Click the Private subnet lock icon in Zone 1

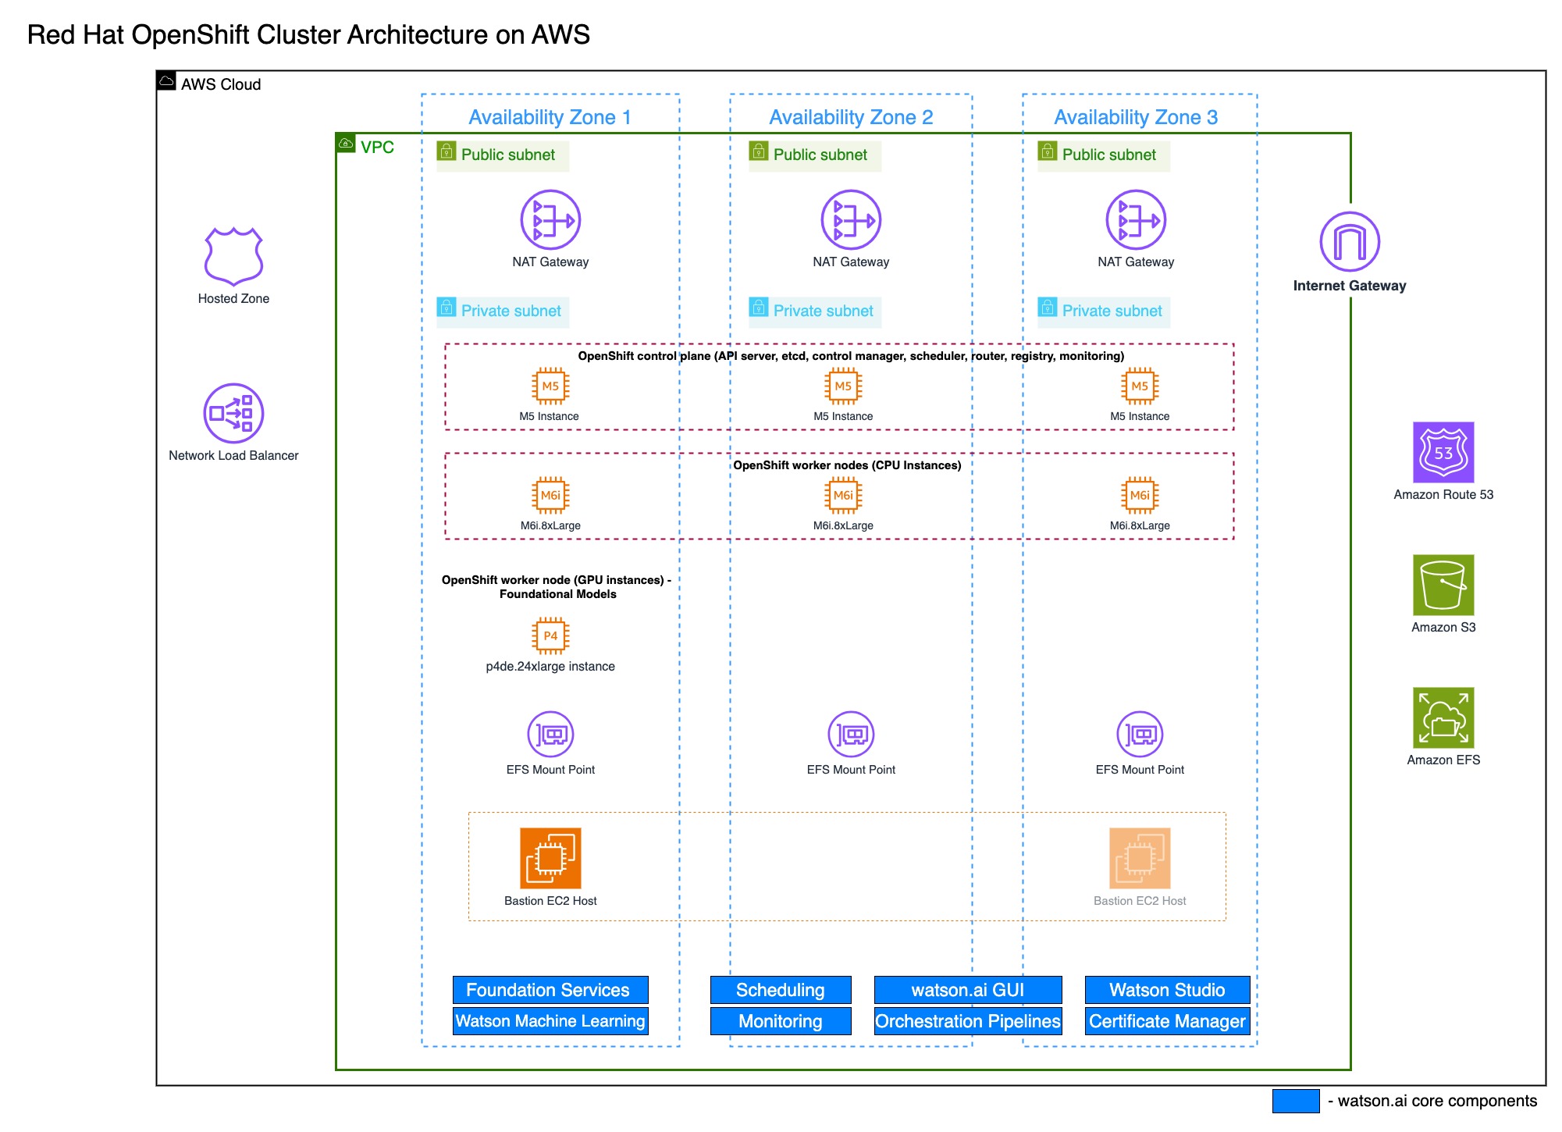tap(447, 306)
